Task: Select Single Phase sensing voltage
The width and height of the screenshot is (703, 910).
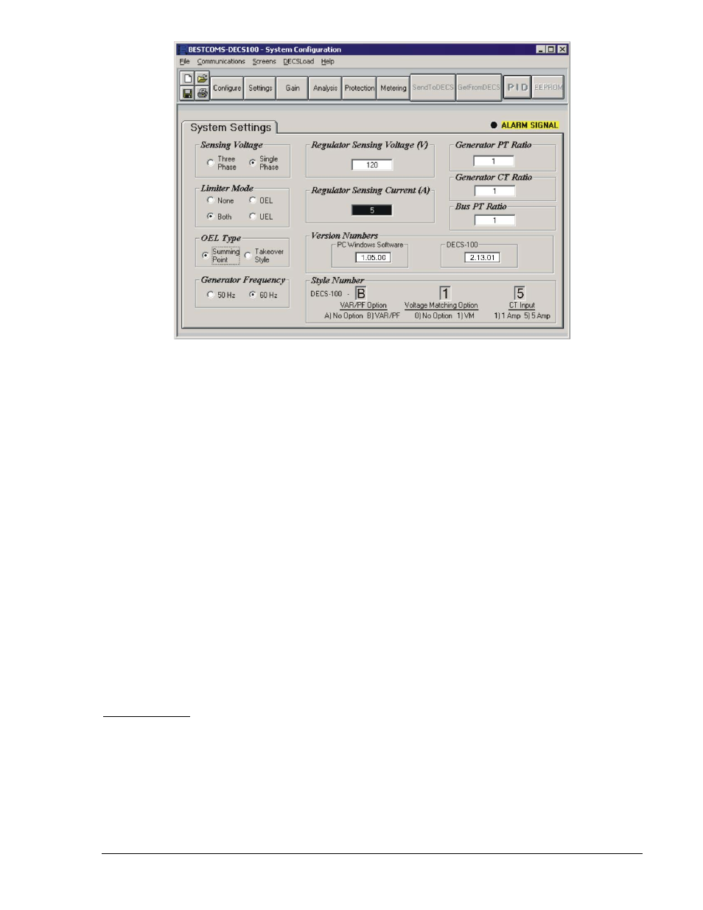Action: click(264, 163)
